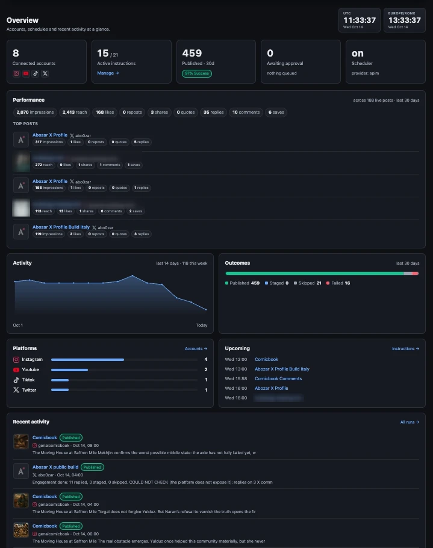This screenshot has height=548, width=433.
Task: Click the UTC clock card
Action: coord(359,20)
